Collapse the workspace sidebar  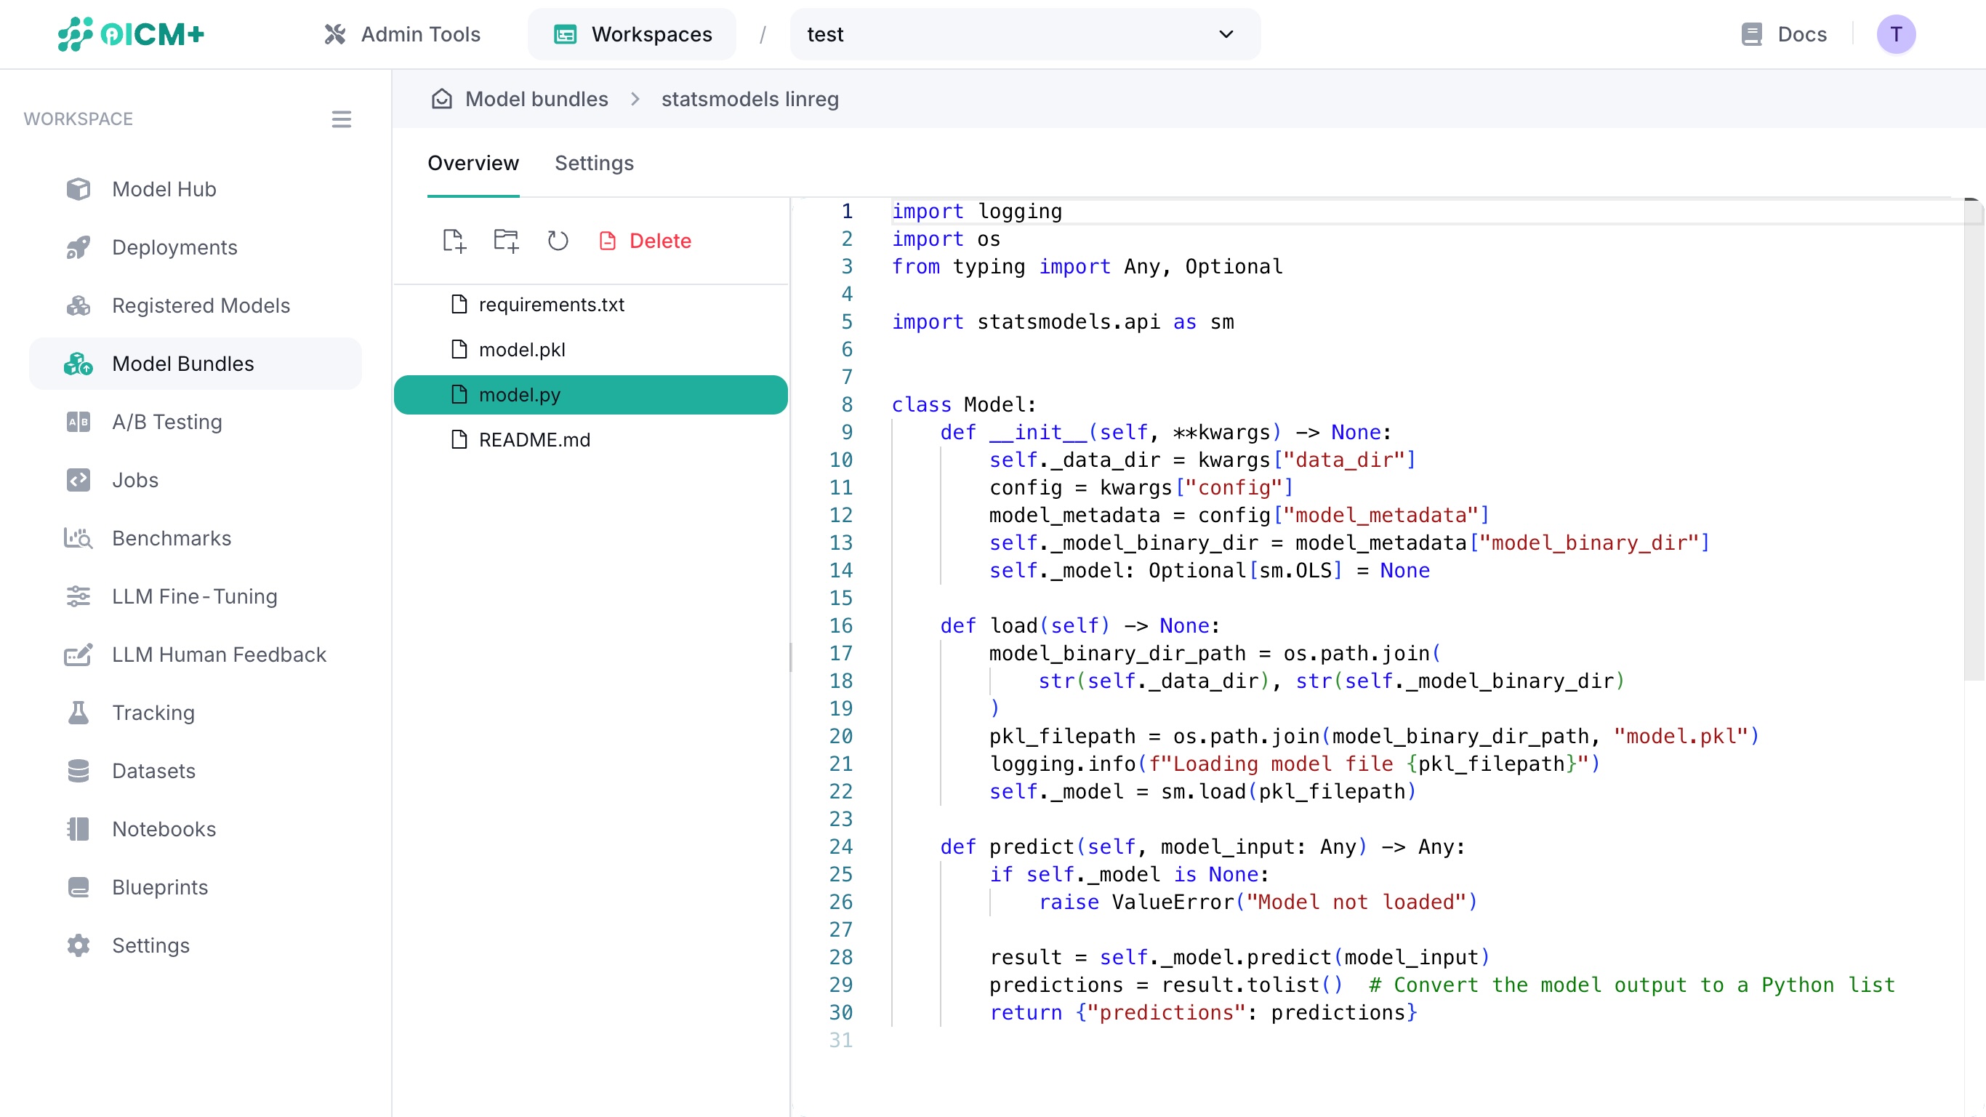[342, 119]
